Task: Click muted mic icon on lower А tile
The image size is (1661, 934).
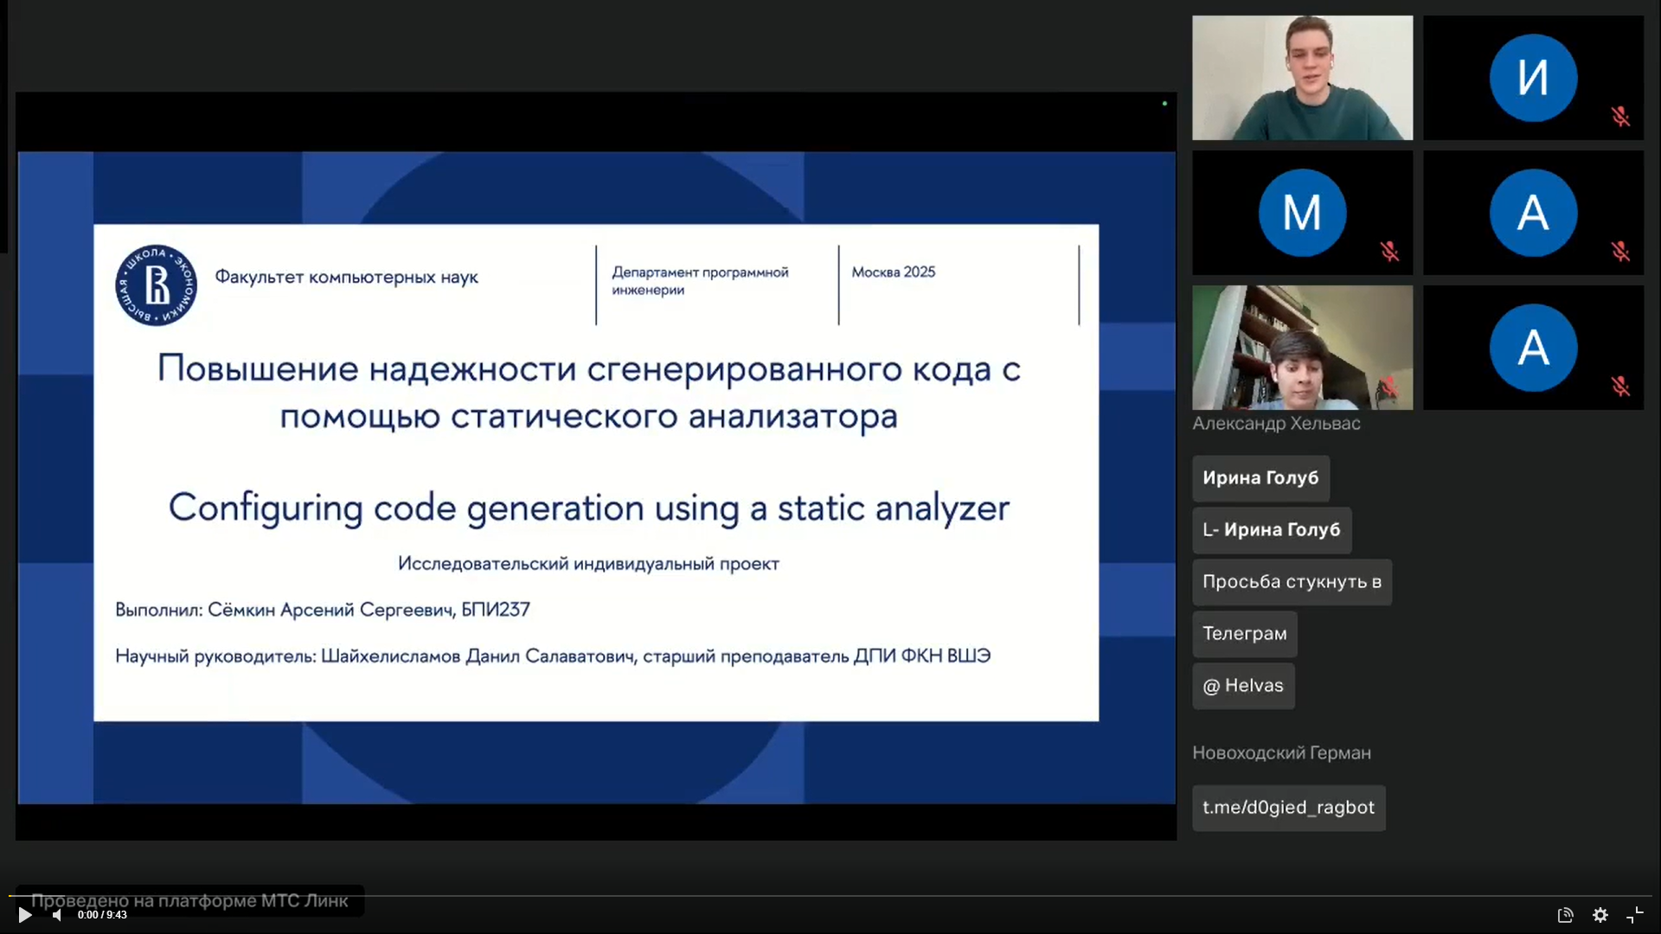Action: pos(1620,386)
